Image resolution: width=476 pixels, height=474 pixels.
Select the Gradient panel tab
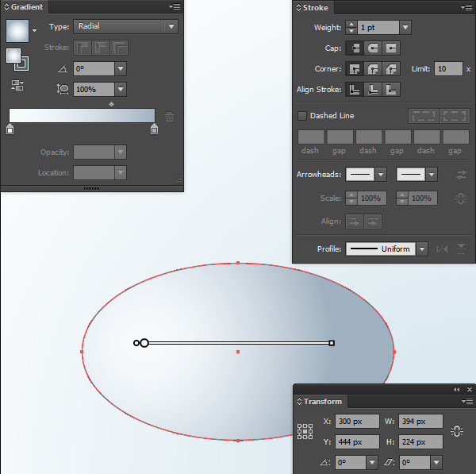click(25, 6)
